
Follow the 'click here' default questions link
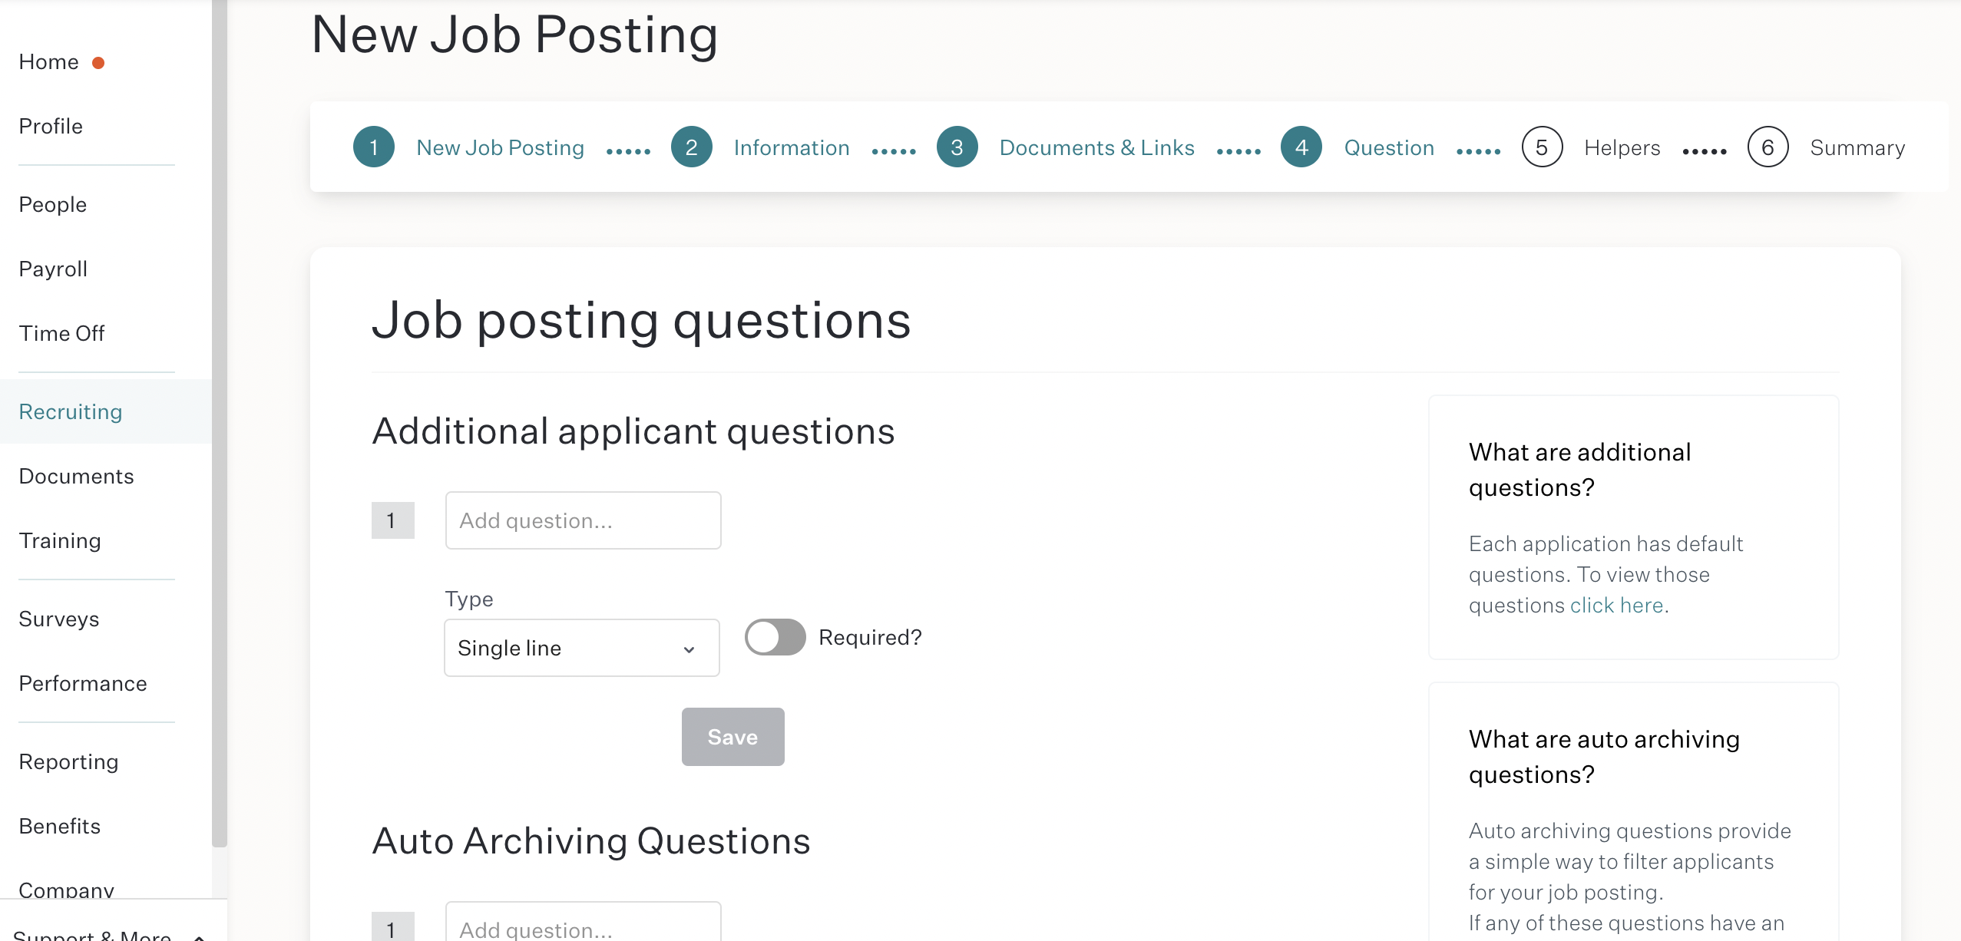(1617, 606)
